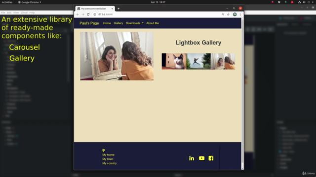Open Cloud menu in background window
Screen dimensions: 316x177
[24, 13]
